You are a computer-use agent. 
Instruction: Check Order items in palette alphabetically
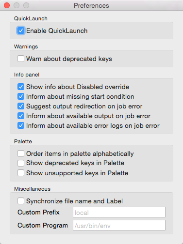21,153
